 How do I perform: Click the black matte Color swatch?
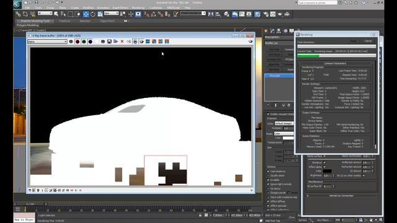coord(327,171)
